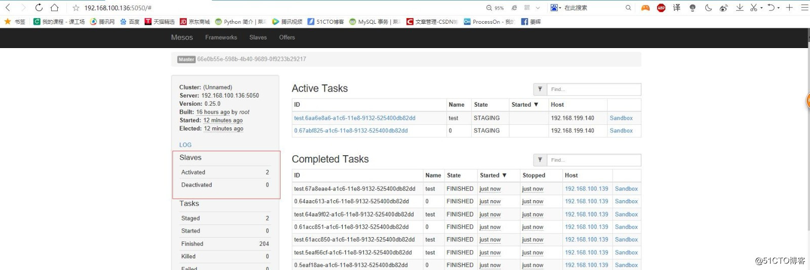Open the 京东商城 bookmark
810x270 pixels.
point(195,22)
